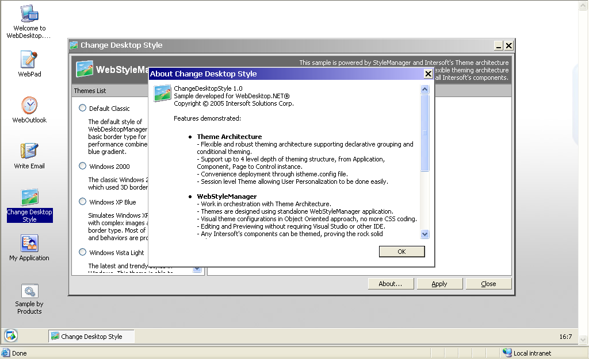
Task: Open the My Application desktop icon
Action: pyautogui.click(x=29, y=244)
